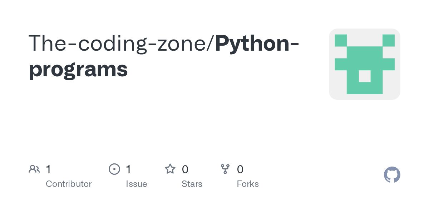
Task: Click the identicon's top-right green block
Action: tap(388, 40)
